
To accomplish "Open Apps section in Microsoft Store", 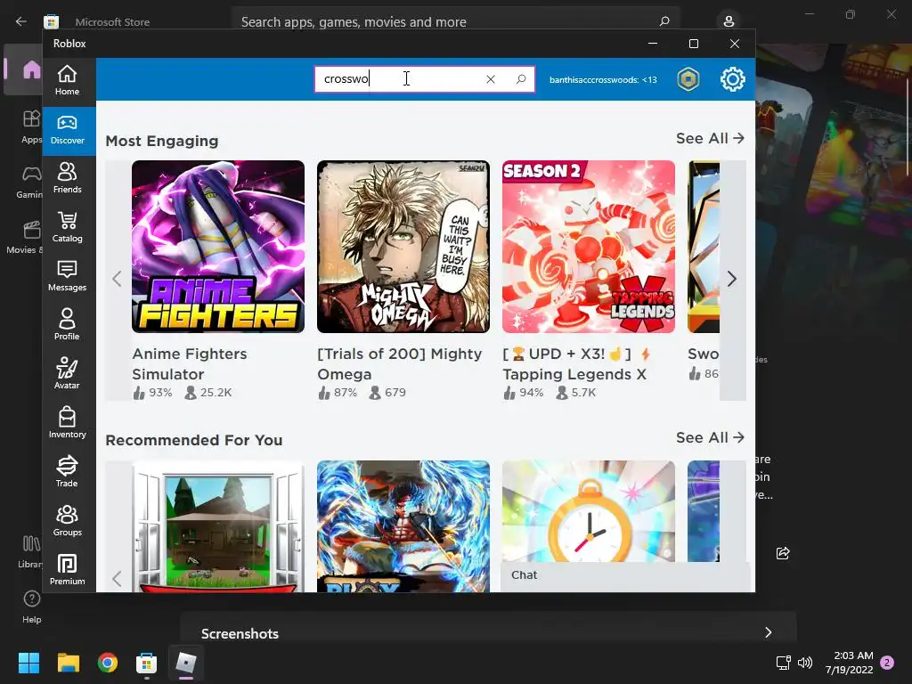I will coord(31,126).
